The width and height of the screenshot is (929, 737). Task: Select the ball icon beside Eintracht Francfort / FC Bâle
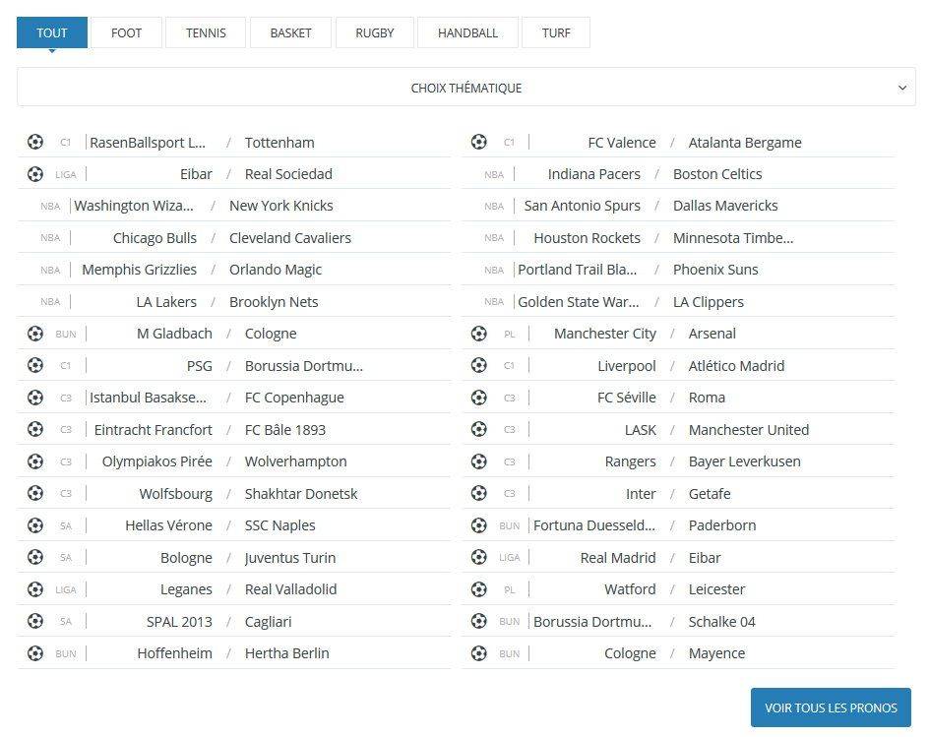[x=35, y=430]
